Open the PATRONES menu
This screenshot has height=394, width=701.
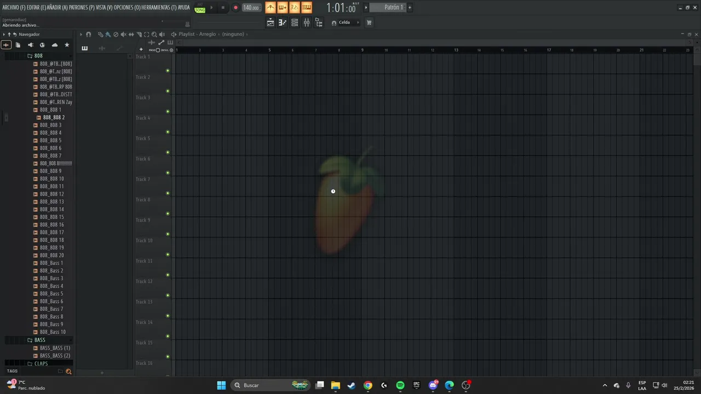[82, 7]
